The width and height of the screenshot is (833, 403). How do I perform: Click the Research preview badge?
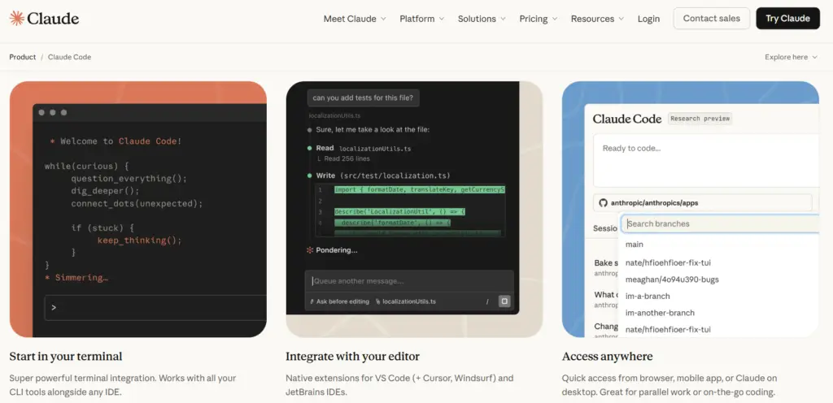tap(700, 119)
